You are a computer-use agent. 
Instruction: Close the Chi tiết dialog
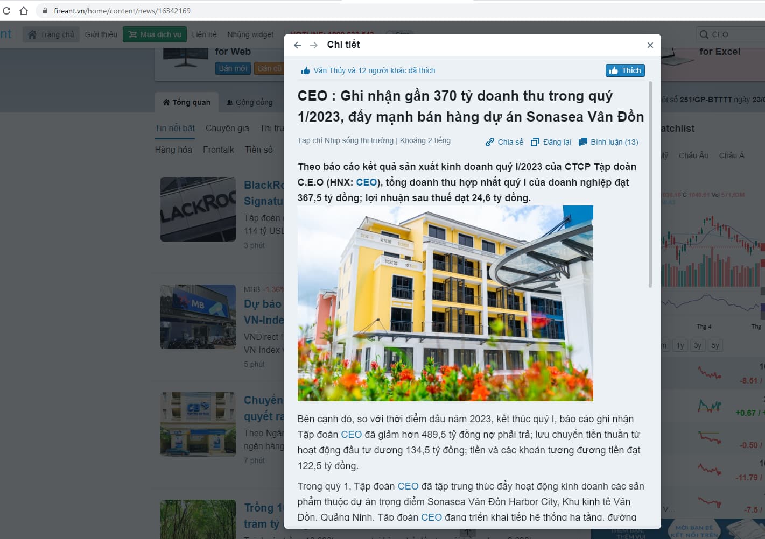650,45
